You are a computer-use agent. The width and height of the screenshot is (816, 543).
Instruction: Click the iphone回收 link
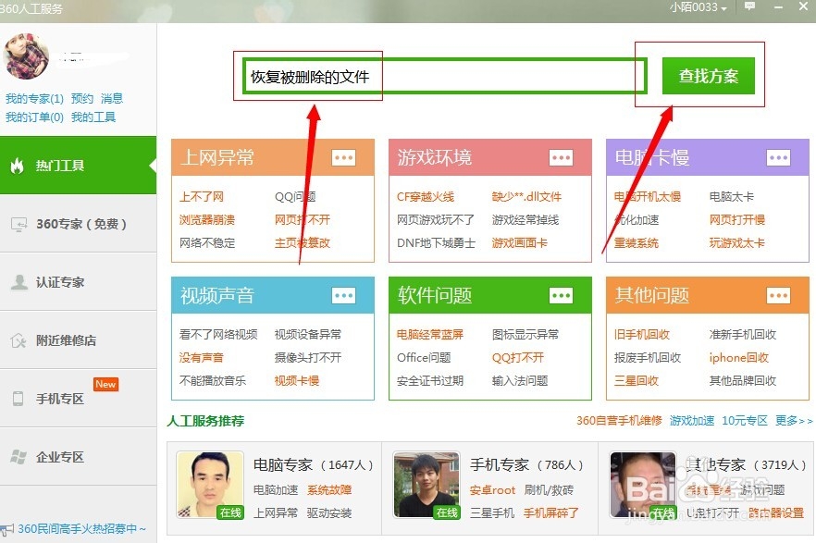click(738, 357)
